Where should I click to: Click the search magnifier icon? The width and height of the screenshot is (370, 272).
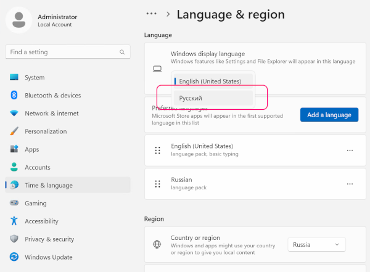122,52
